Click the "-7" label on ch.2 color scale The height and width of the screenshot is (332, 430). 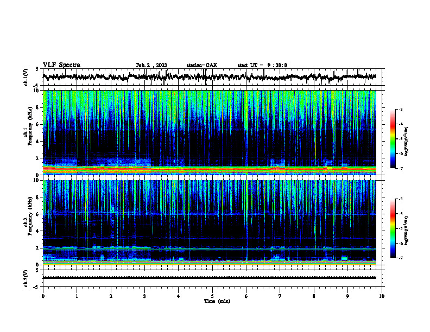[x=401, y=258]
